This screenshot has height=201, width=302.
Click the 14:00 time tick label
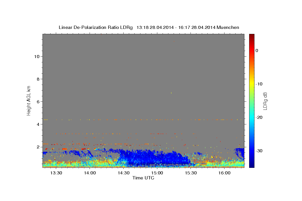coord(90,173)
